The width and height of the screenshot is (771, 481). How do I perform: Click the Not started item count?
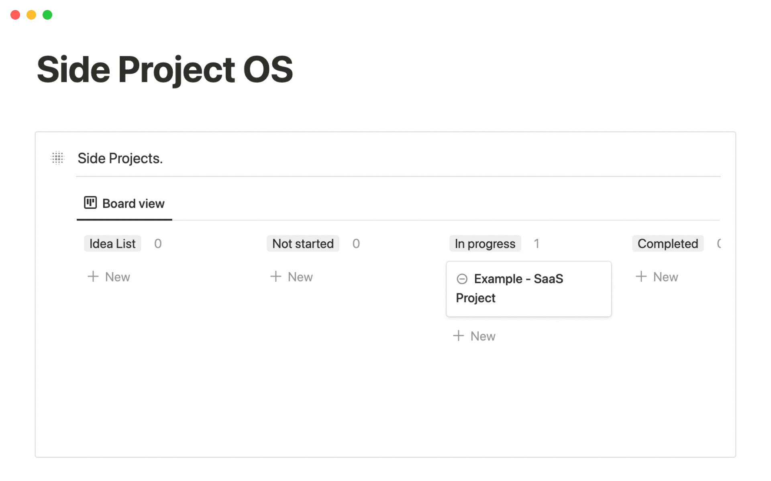click(x=356, y=244)
